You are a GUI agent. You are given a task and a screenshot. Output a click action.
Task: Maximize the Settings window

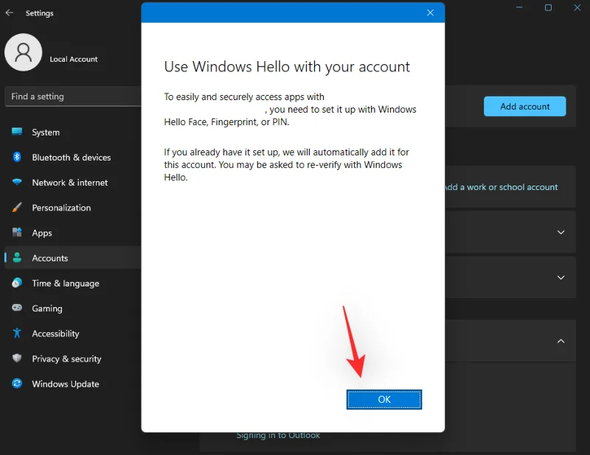point(548,7)
